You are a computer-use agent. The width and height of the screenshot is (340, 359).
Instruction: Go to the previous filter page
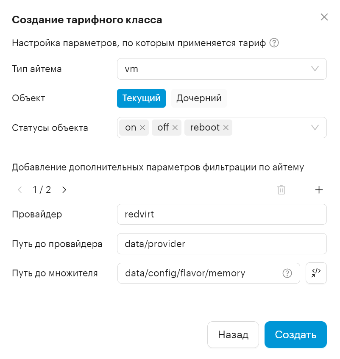point(20,190)
